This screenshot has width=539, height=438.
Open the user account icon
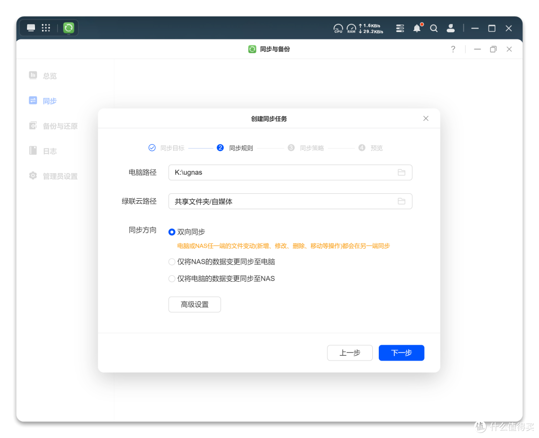pos(451,28)
